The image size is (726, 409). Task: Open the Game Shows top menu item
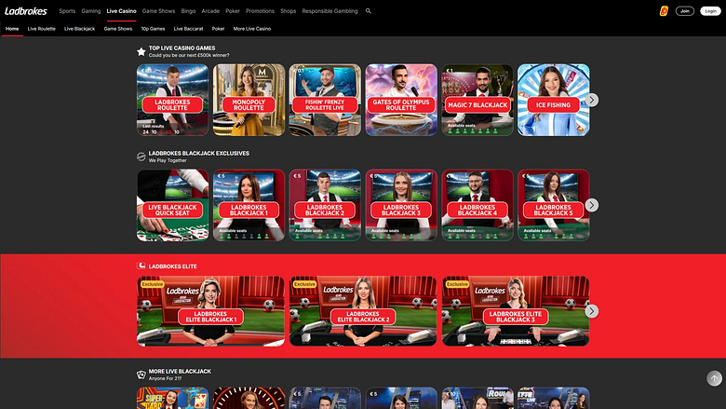click(x=158, y=11)
